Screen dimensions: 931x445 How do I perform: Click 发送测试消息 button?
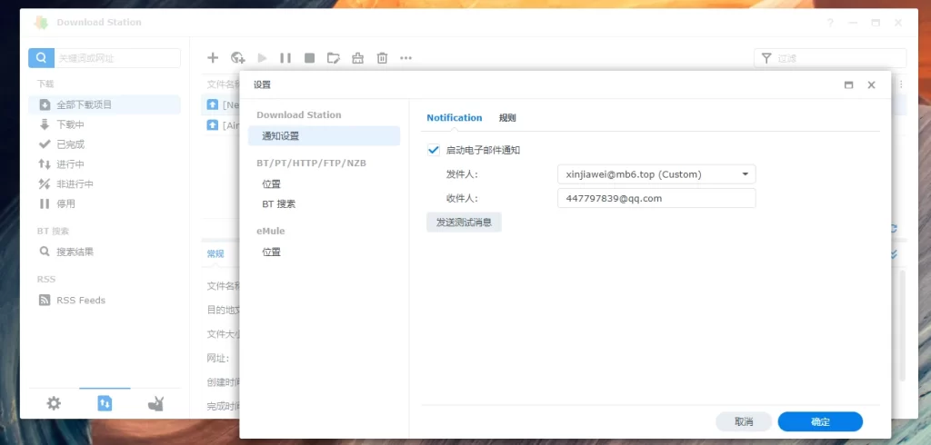point(464,222)
